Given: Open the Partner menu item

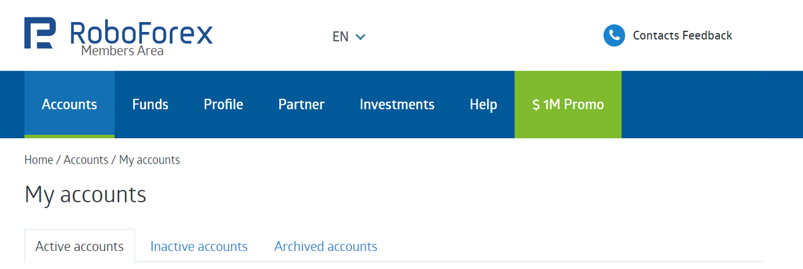Looking at the screenshot, I should [x=301, y=104].
